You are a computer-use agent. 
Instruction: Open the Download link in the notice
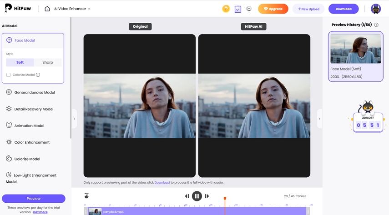162,183
